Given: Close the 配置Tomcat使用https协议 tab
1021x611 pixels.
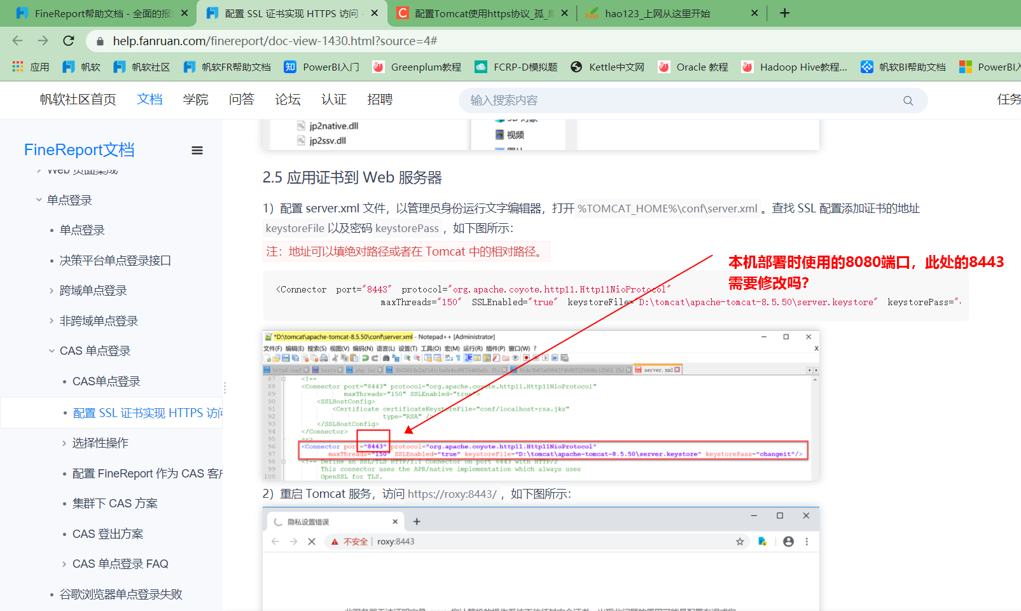Looking at the screenshot, I should pyautogui.click(x=564, y=13).
